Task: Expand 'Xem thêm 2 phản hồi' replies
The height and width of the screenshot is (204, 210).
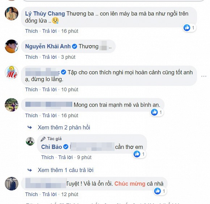Action: pos(64,127)
